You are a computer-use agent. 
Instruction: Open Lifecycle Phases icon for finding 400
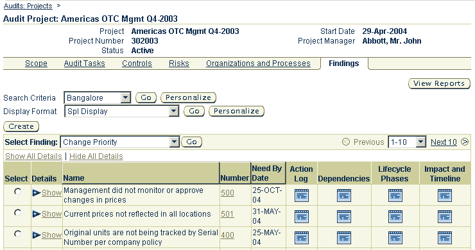coord(395,238)
